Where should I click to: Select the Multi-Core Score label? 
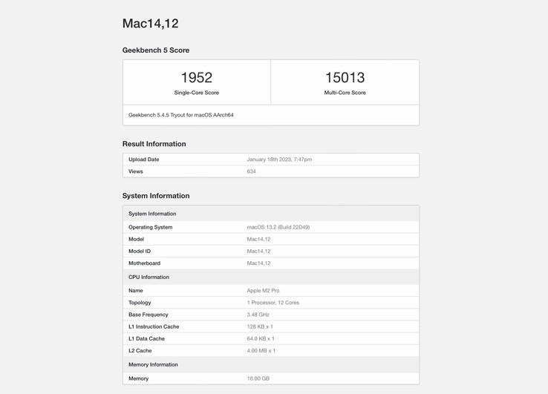point(345,93)
